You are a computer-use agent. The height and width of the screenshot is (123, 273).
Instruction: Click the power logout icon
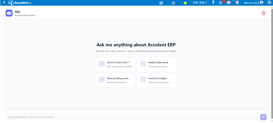[x=269, y=2]
